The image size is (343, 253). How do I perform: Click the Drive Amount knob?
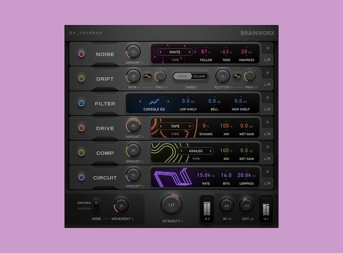click(133, 126)
